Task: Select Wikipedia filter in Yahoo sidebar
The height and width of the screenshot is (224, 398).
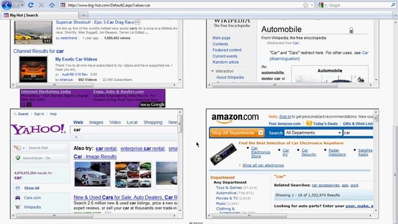Action: 32,207
